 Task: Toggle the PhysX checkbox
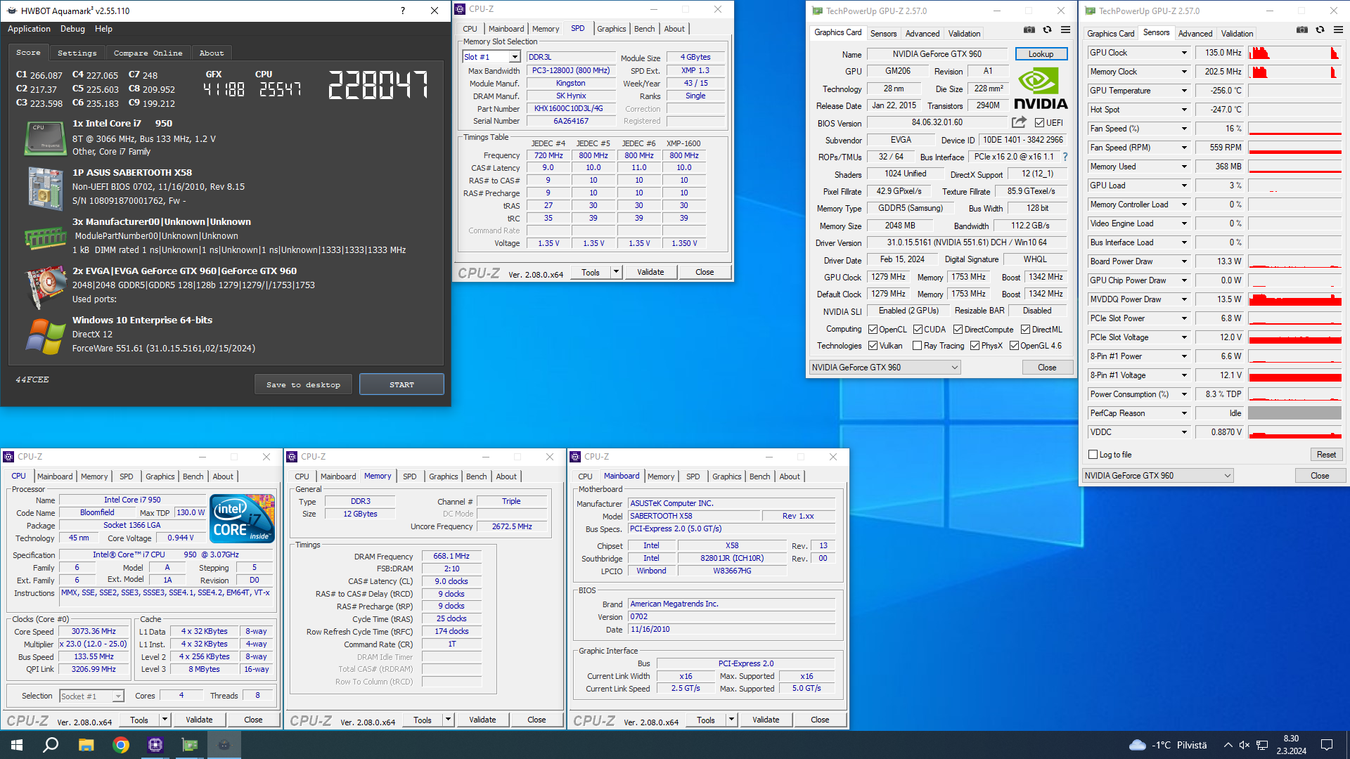975,346
